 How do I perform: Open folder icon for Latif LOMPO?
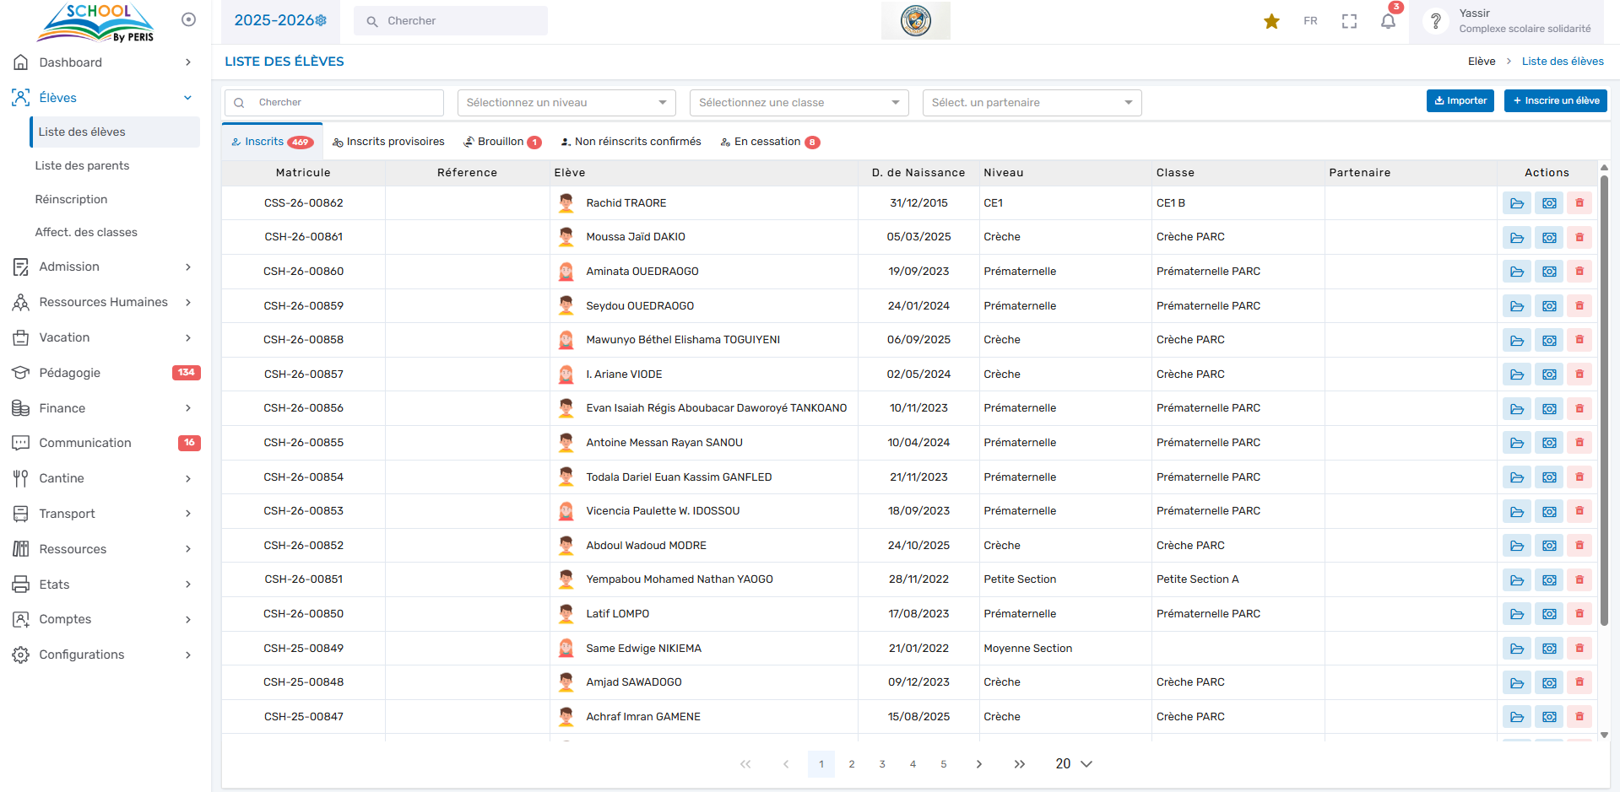[1516, 614]
